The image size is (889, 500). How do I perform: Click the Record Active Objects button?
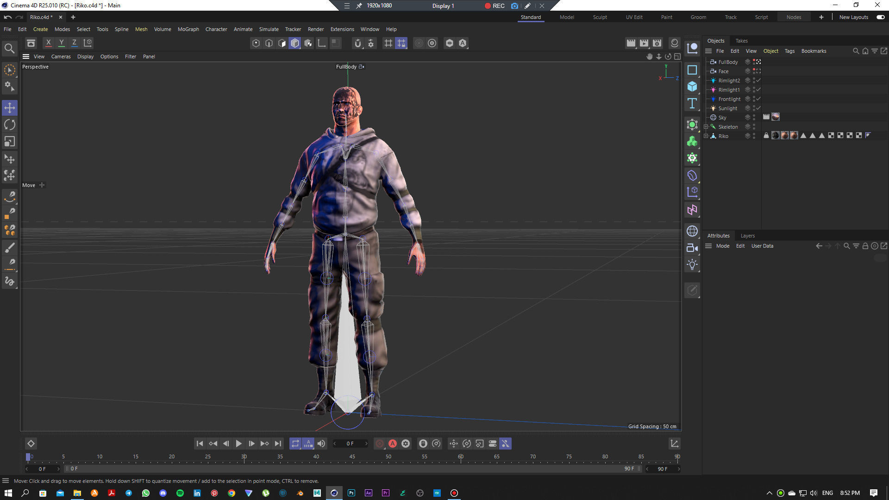(380, 444)
